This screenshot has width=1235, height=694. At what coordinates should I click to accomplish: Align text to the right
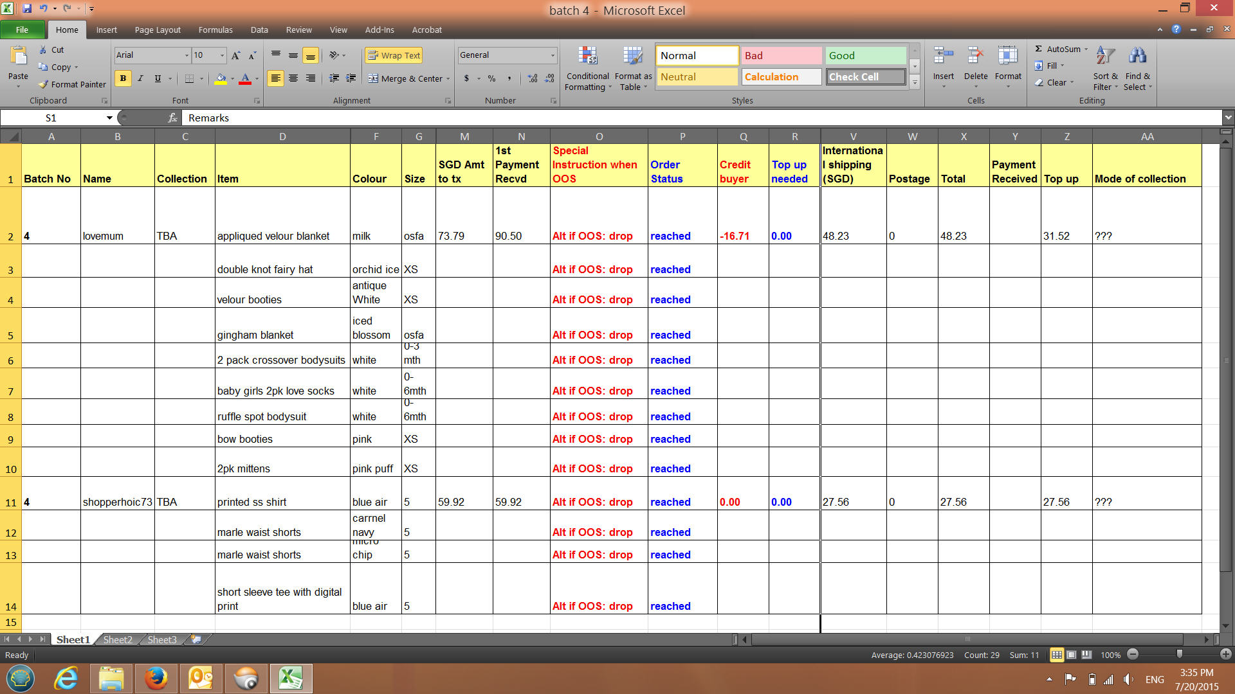click(x=311, y=78)
